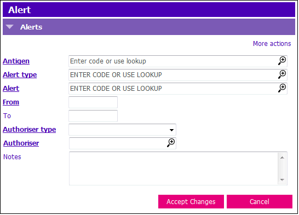
Task: Open the Authoriser type dropdown
Action: (x=122, y=130)
